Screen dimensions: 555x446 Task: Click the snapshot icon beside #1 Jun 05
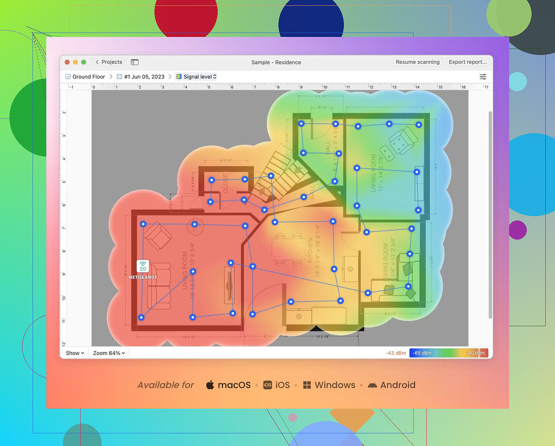click(119, 76)
